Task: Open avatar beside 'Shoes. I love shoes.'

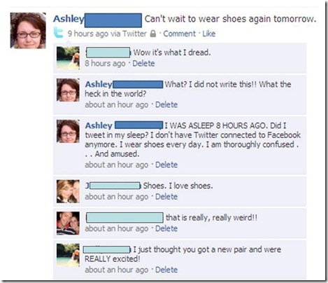Action: tap(68, 191)
